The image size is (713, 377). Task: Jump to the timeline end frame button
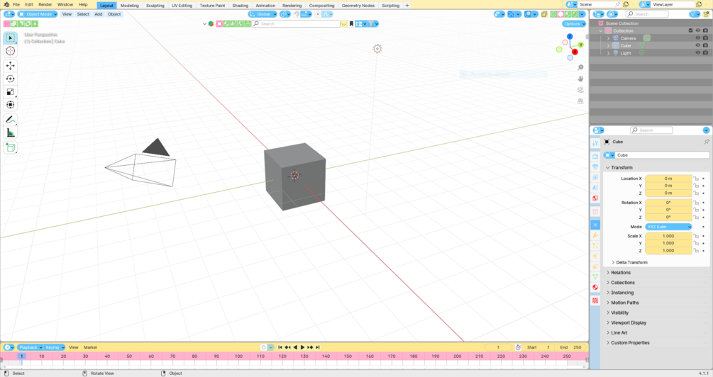(x=318, y=347)
